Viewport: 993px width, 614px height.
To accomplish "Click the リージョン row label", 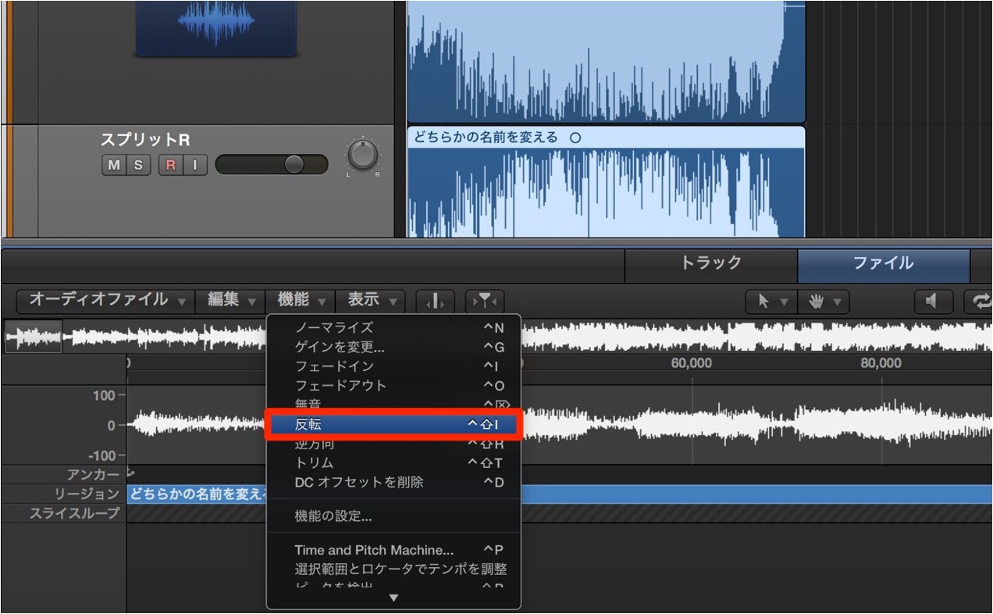I will click(87, 494).
